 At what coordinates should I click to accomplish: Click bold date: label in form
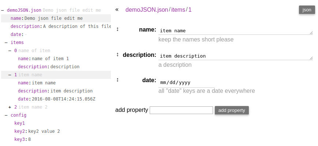(149, 80)
